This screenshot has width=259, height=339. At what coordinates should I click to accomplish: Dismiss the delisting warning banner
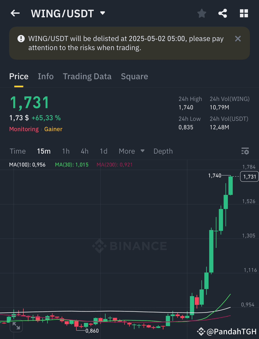238,39
